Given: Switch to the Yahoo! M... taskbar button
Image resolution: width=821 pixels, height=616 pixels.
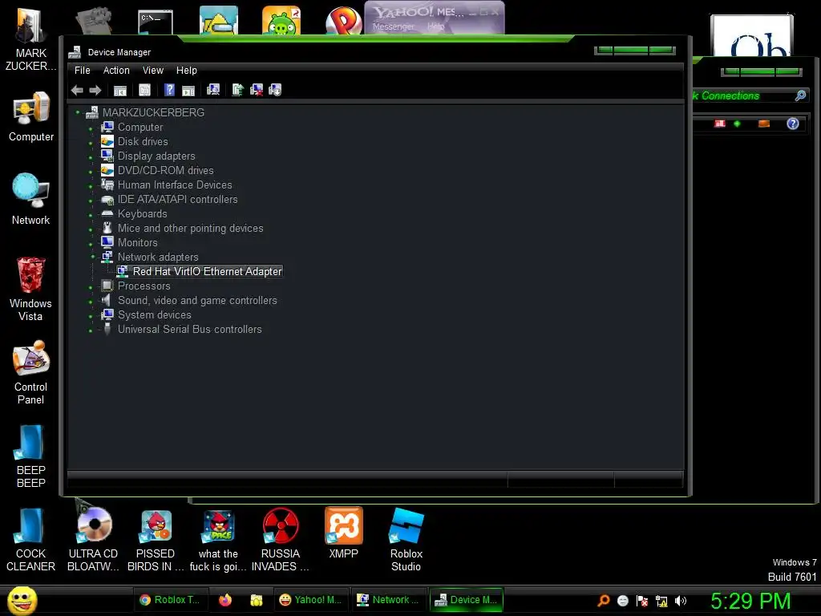Looking at the screenshot, I should click(310, 600).
